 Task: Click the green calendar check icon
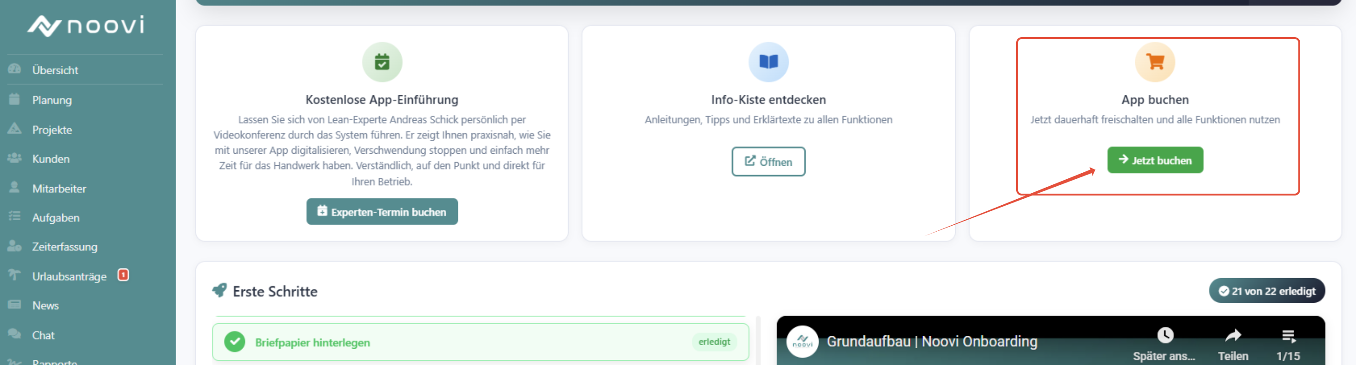point(382,62)
